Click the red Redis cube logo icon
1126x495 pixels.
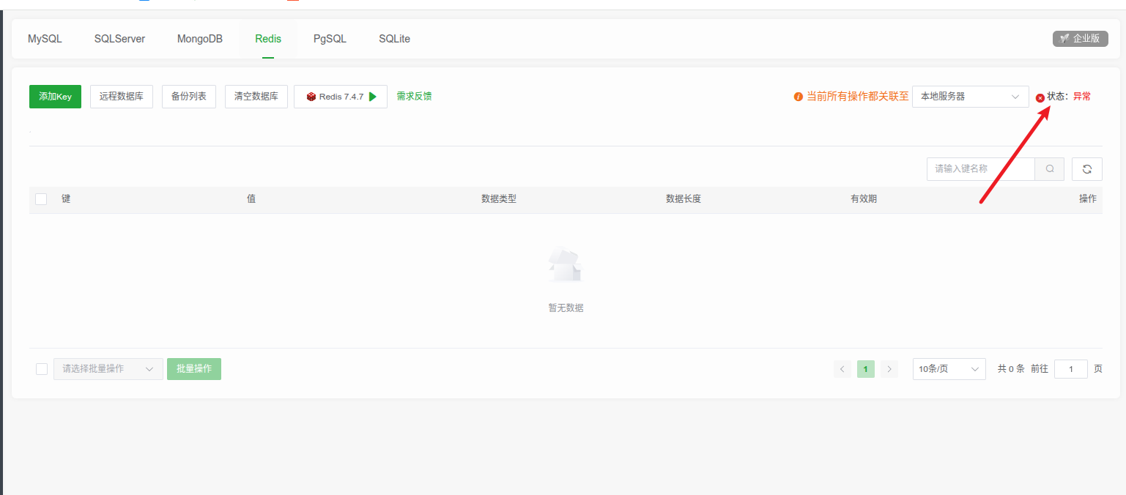point(311,97)
